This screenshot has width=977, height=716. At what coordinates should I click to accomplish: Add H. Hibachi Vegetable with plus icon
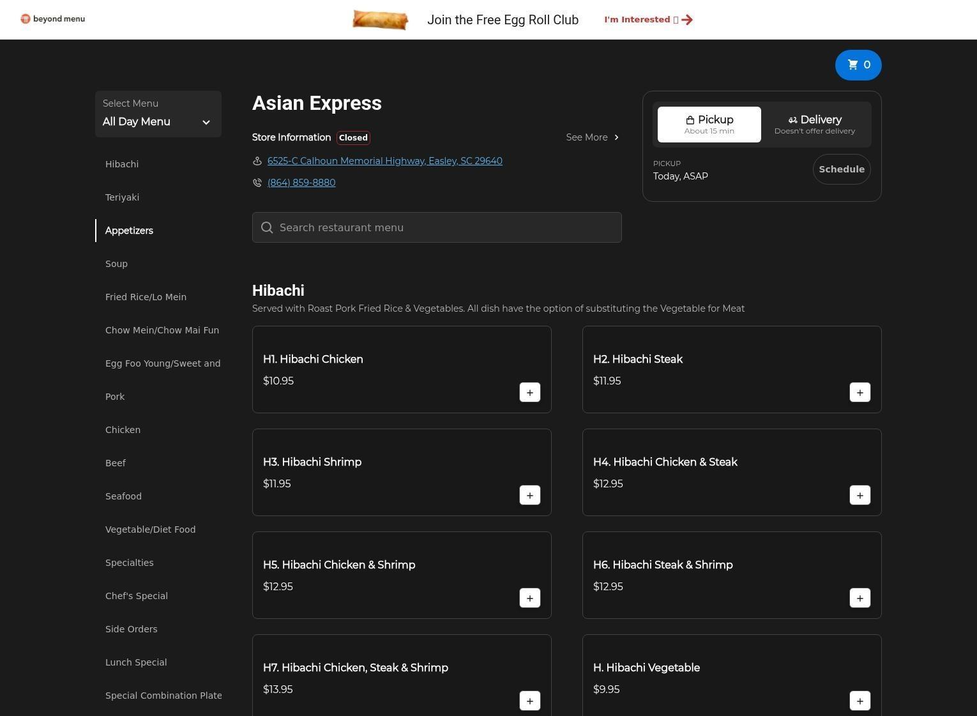pyautogui.click(x=860, y=701)
